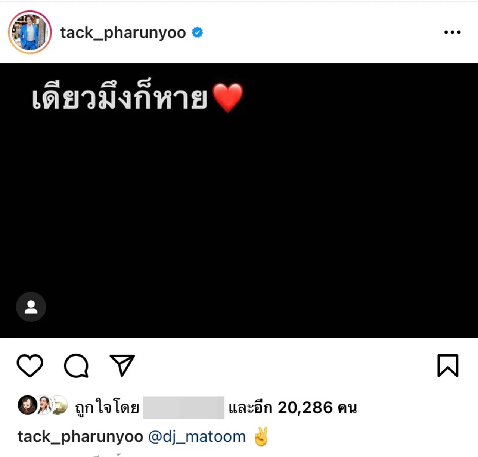478x457 pixels.
Task: Click the black post image area
Action: tap(239, 201)
